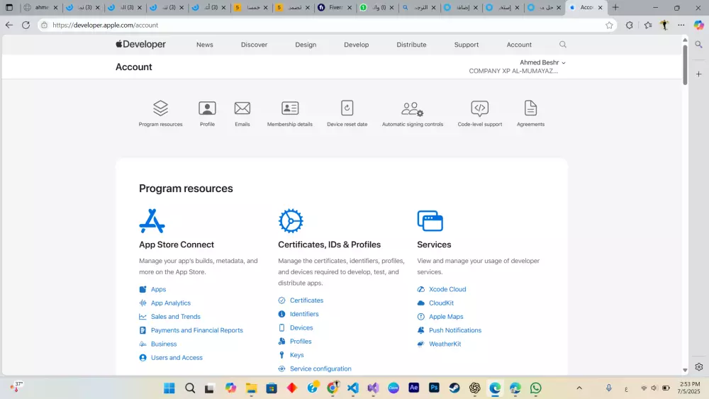Image resolution: width=709 pixels, height=399 pixels.
Task: Open the Profiles link
Action: [301, 342]
